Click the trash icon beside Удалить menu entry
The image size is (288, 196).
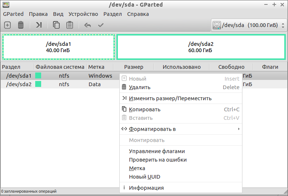(x=124, y=87)
